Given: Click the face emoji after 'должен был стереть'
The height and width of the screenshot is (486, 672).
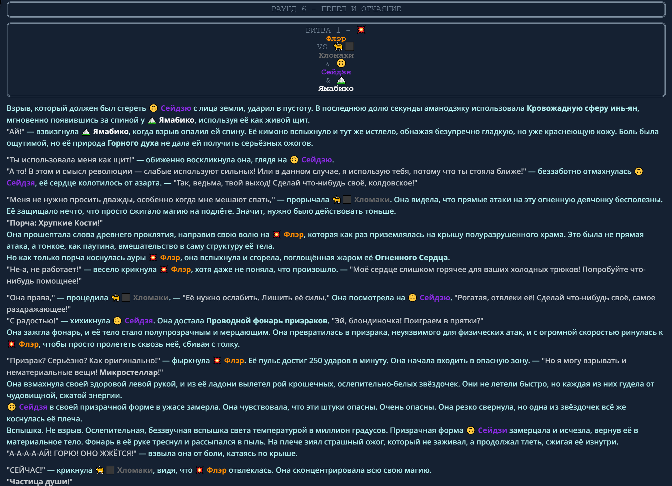Looking at the screenshot, I should point(154,108).
